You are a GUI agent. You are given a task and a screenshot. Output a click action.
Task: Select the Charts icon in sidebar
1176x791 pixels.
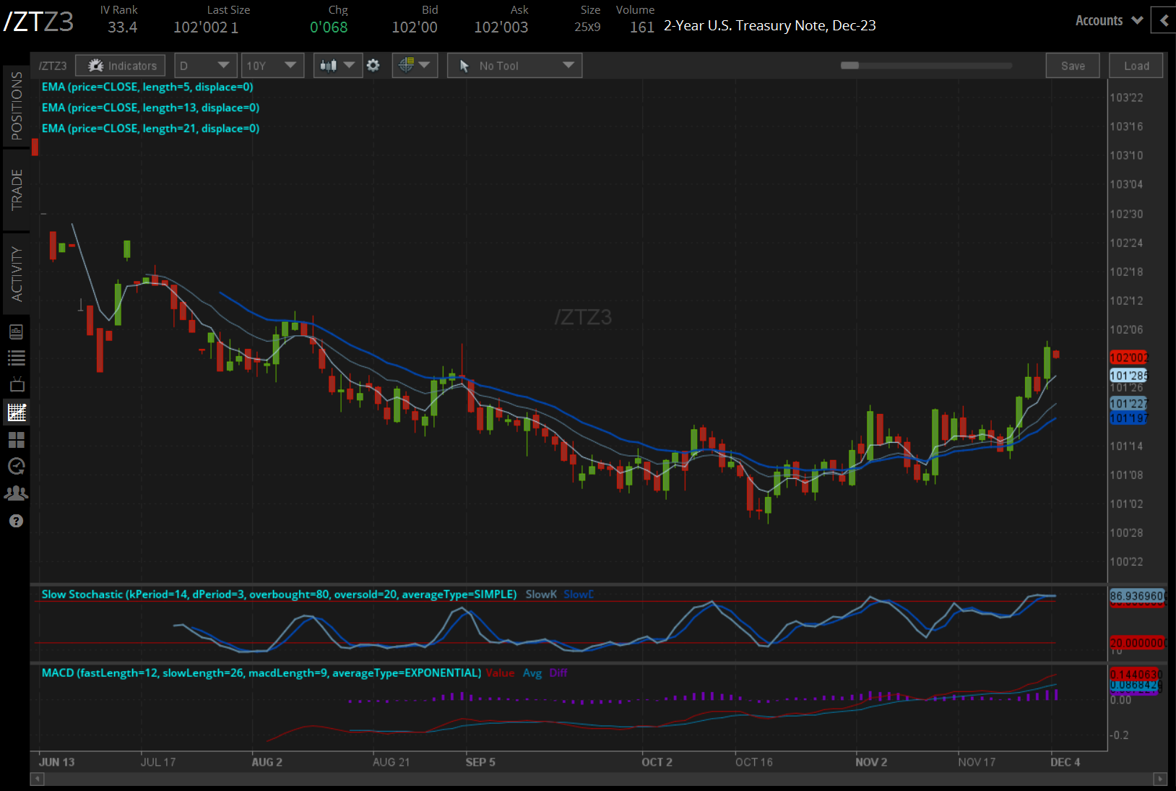click(x=16, y=412)
